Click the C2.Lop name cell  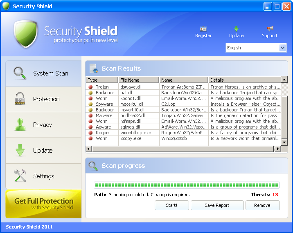click(x=168, y=104)
